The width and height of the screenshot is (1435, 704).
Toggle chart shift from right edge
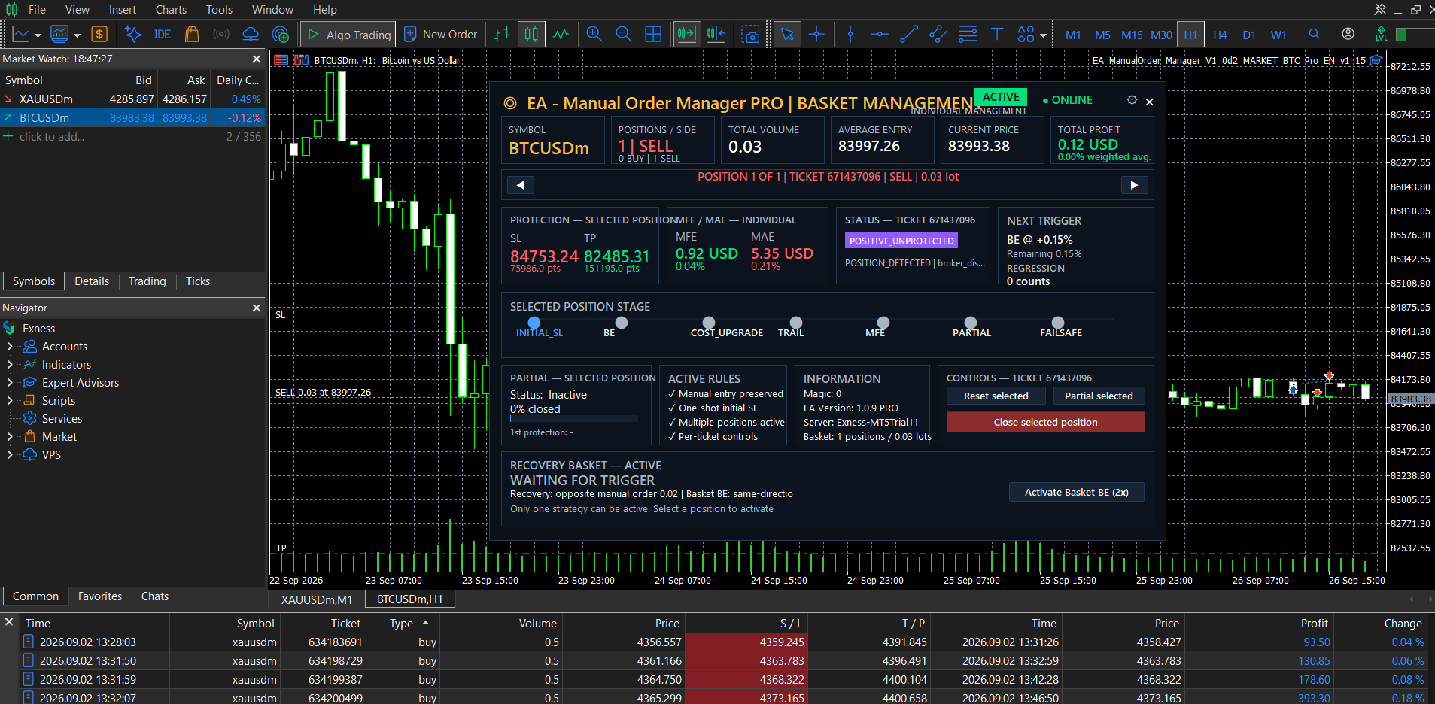pyautogui.click(x=716, y=35)
